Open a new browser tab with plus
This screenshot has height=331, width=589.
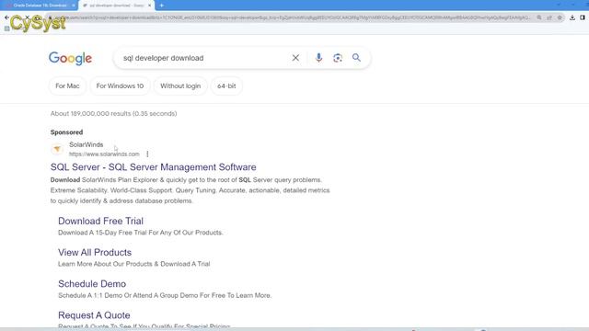[162, 6]
